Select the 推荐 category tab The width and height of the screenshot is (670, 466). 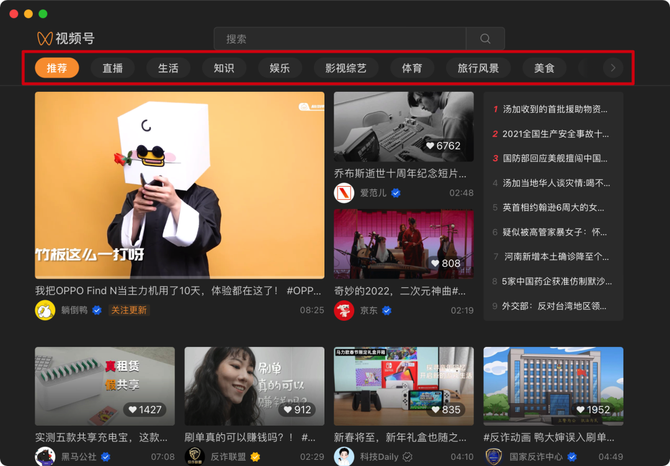click(56, 68)
